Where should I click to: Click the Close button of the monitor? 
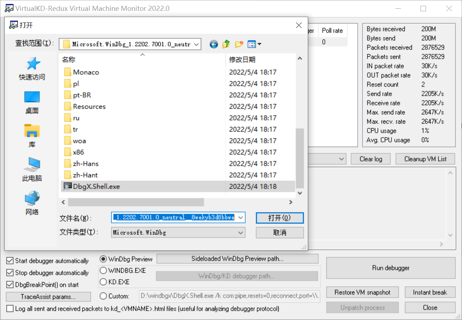click(x=430, y=308)
